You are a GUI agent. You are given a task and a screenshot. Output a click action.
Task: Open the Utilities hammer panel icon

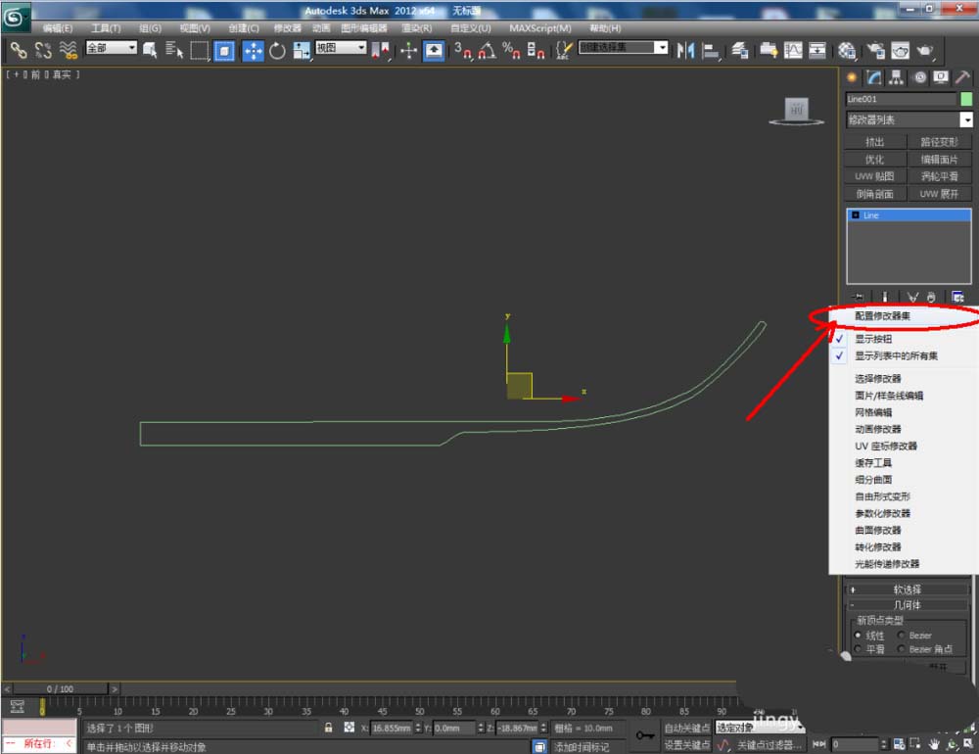click(964, 77)
